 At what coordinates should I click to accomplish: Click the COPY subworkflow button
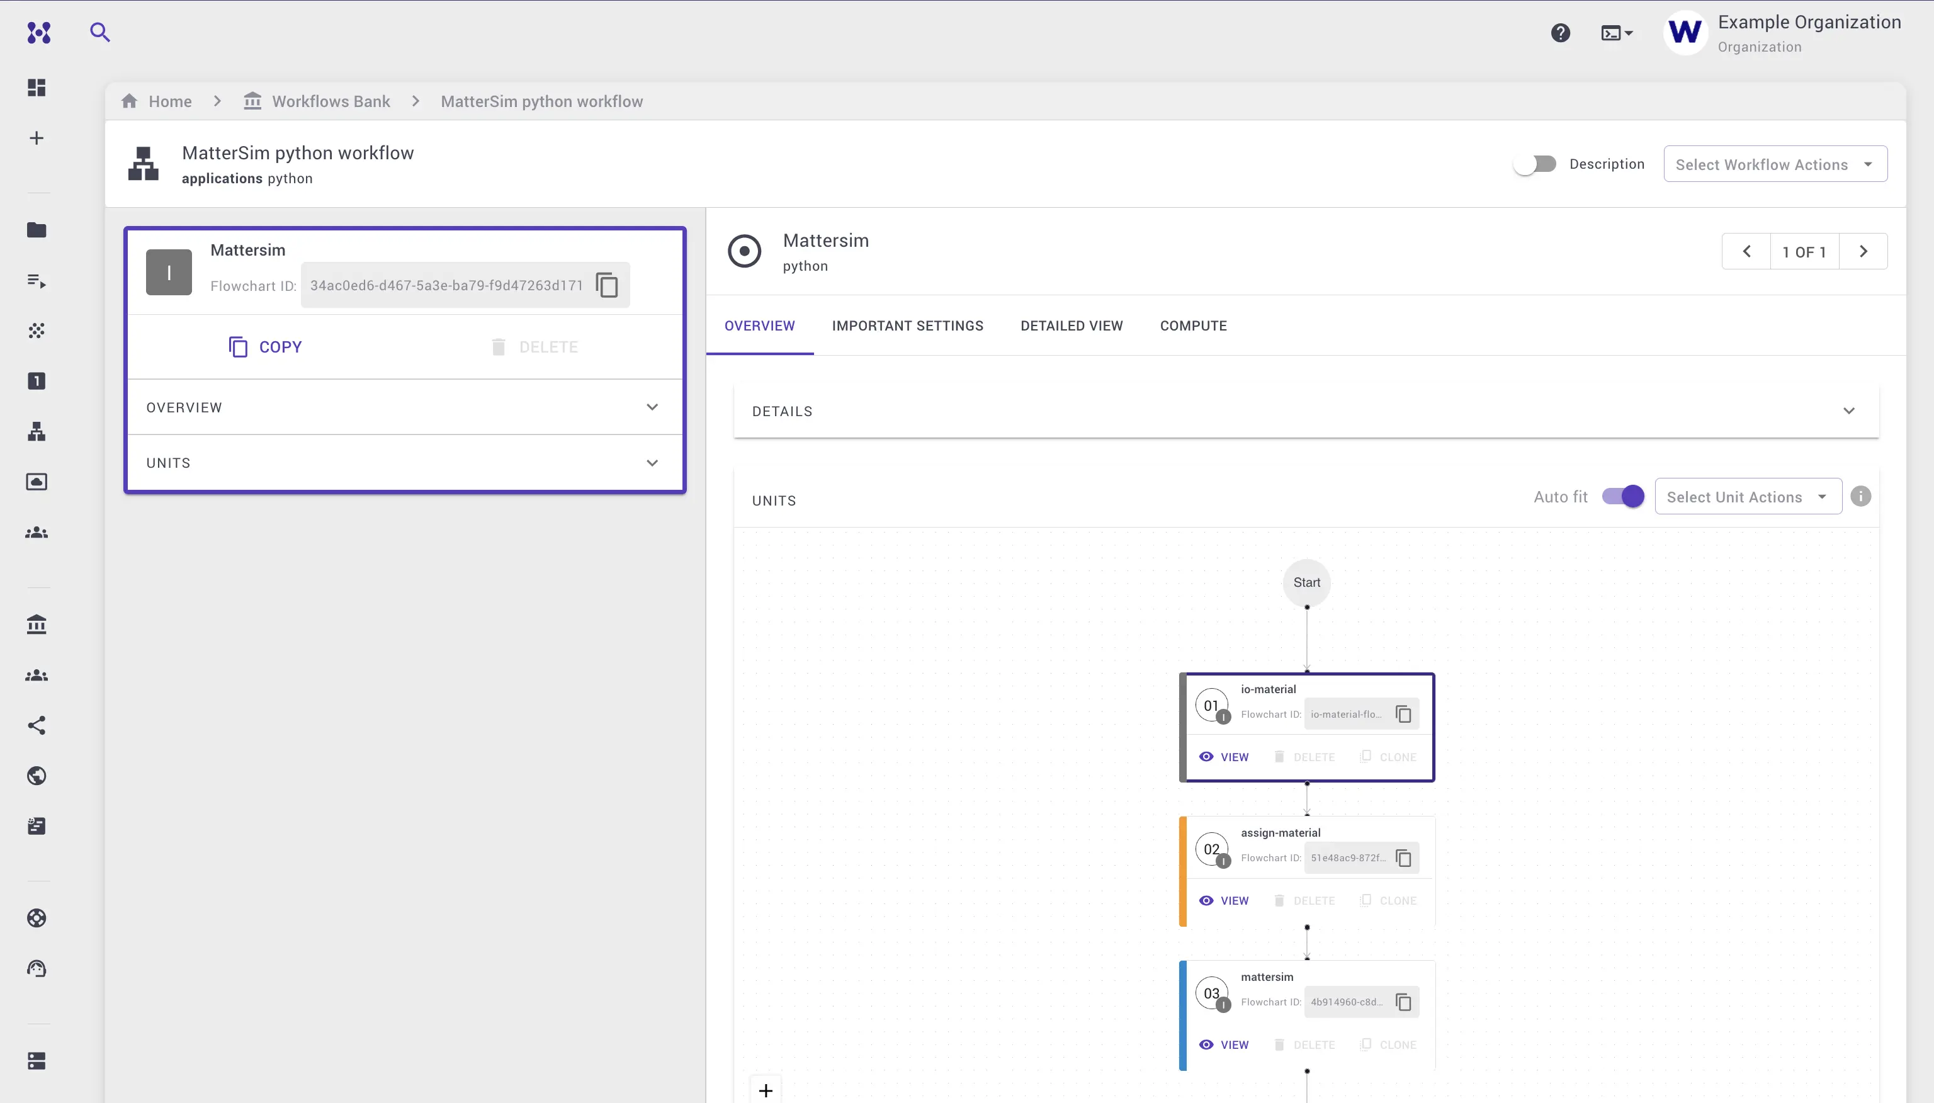click(x=265, y=347)
